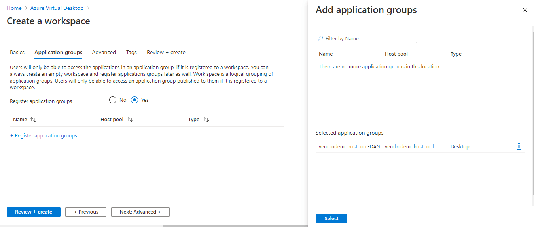
Task: Click the Name column header in the panel
Action: click(326, 54)
